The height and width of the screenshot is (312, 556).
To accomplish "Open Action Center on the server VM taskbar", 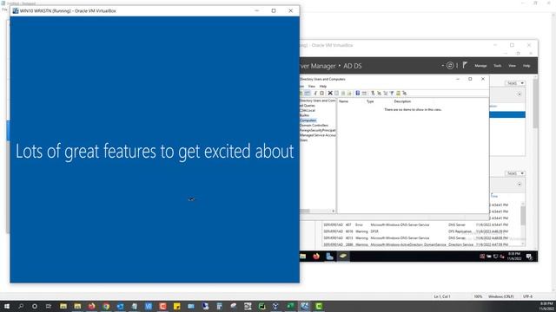I will click(529, 257).
